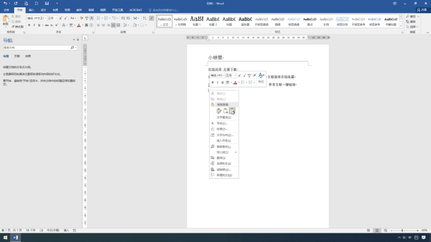This screenshot has width=431, height=242.
Task: Click text highlight color button in ribbon
Action: coord(71,25)
